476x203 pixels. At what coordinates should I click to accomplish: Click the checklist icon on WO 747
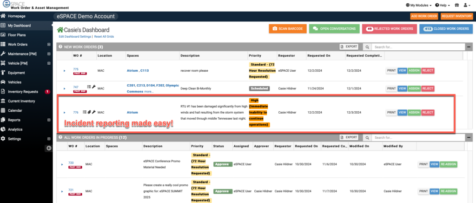(89, 87)
